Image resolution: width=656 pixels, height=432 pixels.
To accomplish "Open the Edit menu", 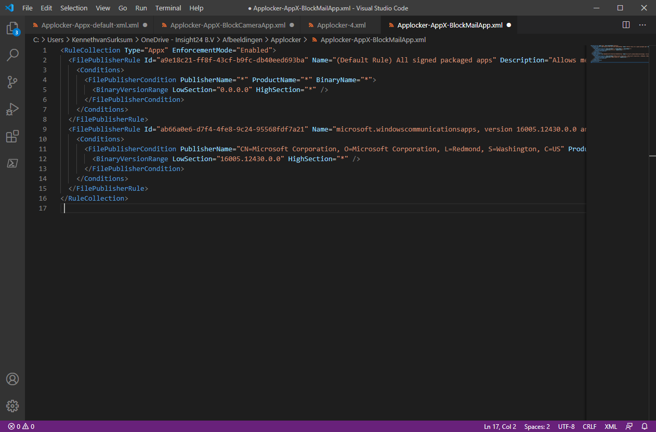I will click(46, 8).
